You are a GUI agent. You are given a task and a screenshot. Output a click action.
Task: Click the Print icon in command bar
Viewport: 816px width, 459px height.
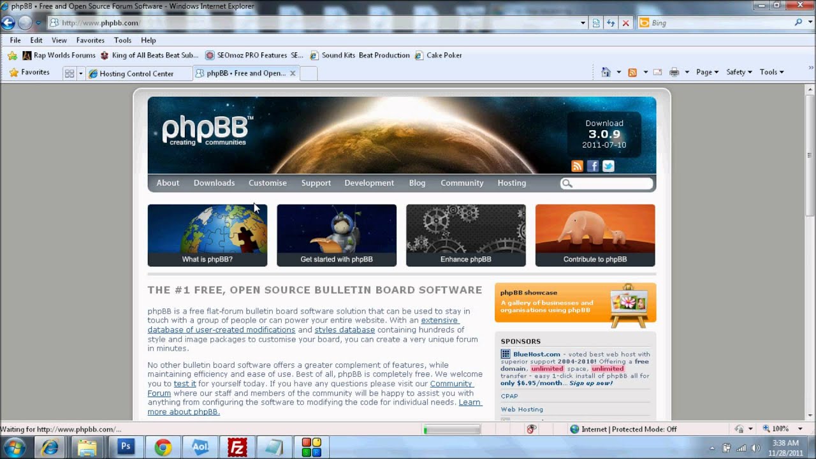674,72
